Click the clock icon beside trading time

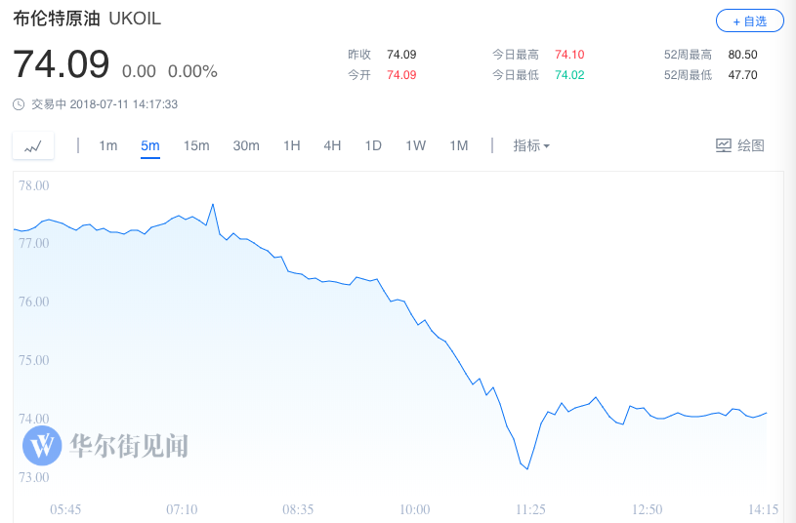tap(19, 104)
